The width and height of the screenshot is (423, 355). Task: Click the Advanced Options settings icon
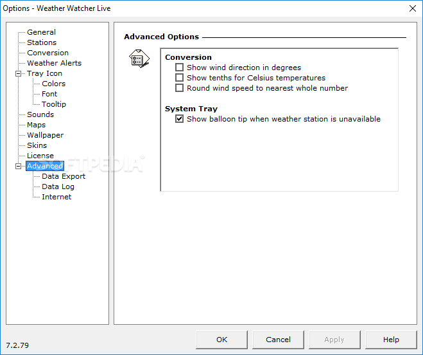point(139,59)
